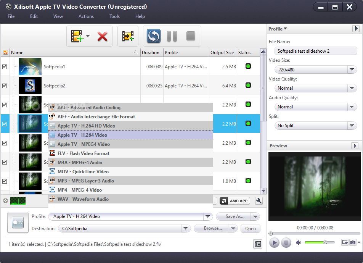Click the Apple TV device icon
The height and width of the screenshot is (263, 363).
18,222
